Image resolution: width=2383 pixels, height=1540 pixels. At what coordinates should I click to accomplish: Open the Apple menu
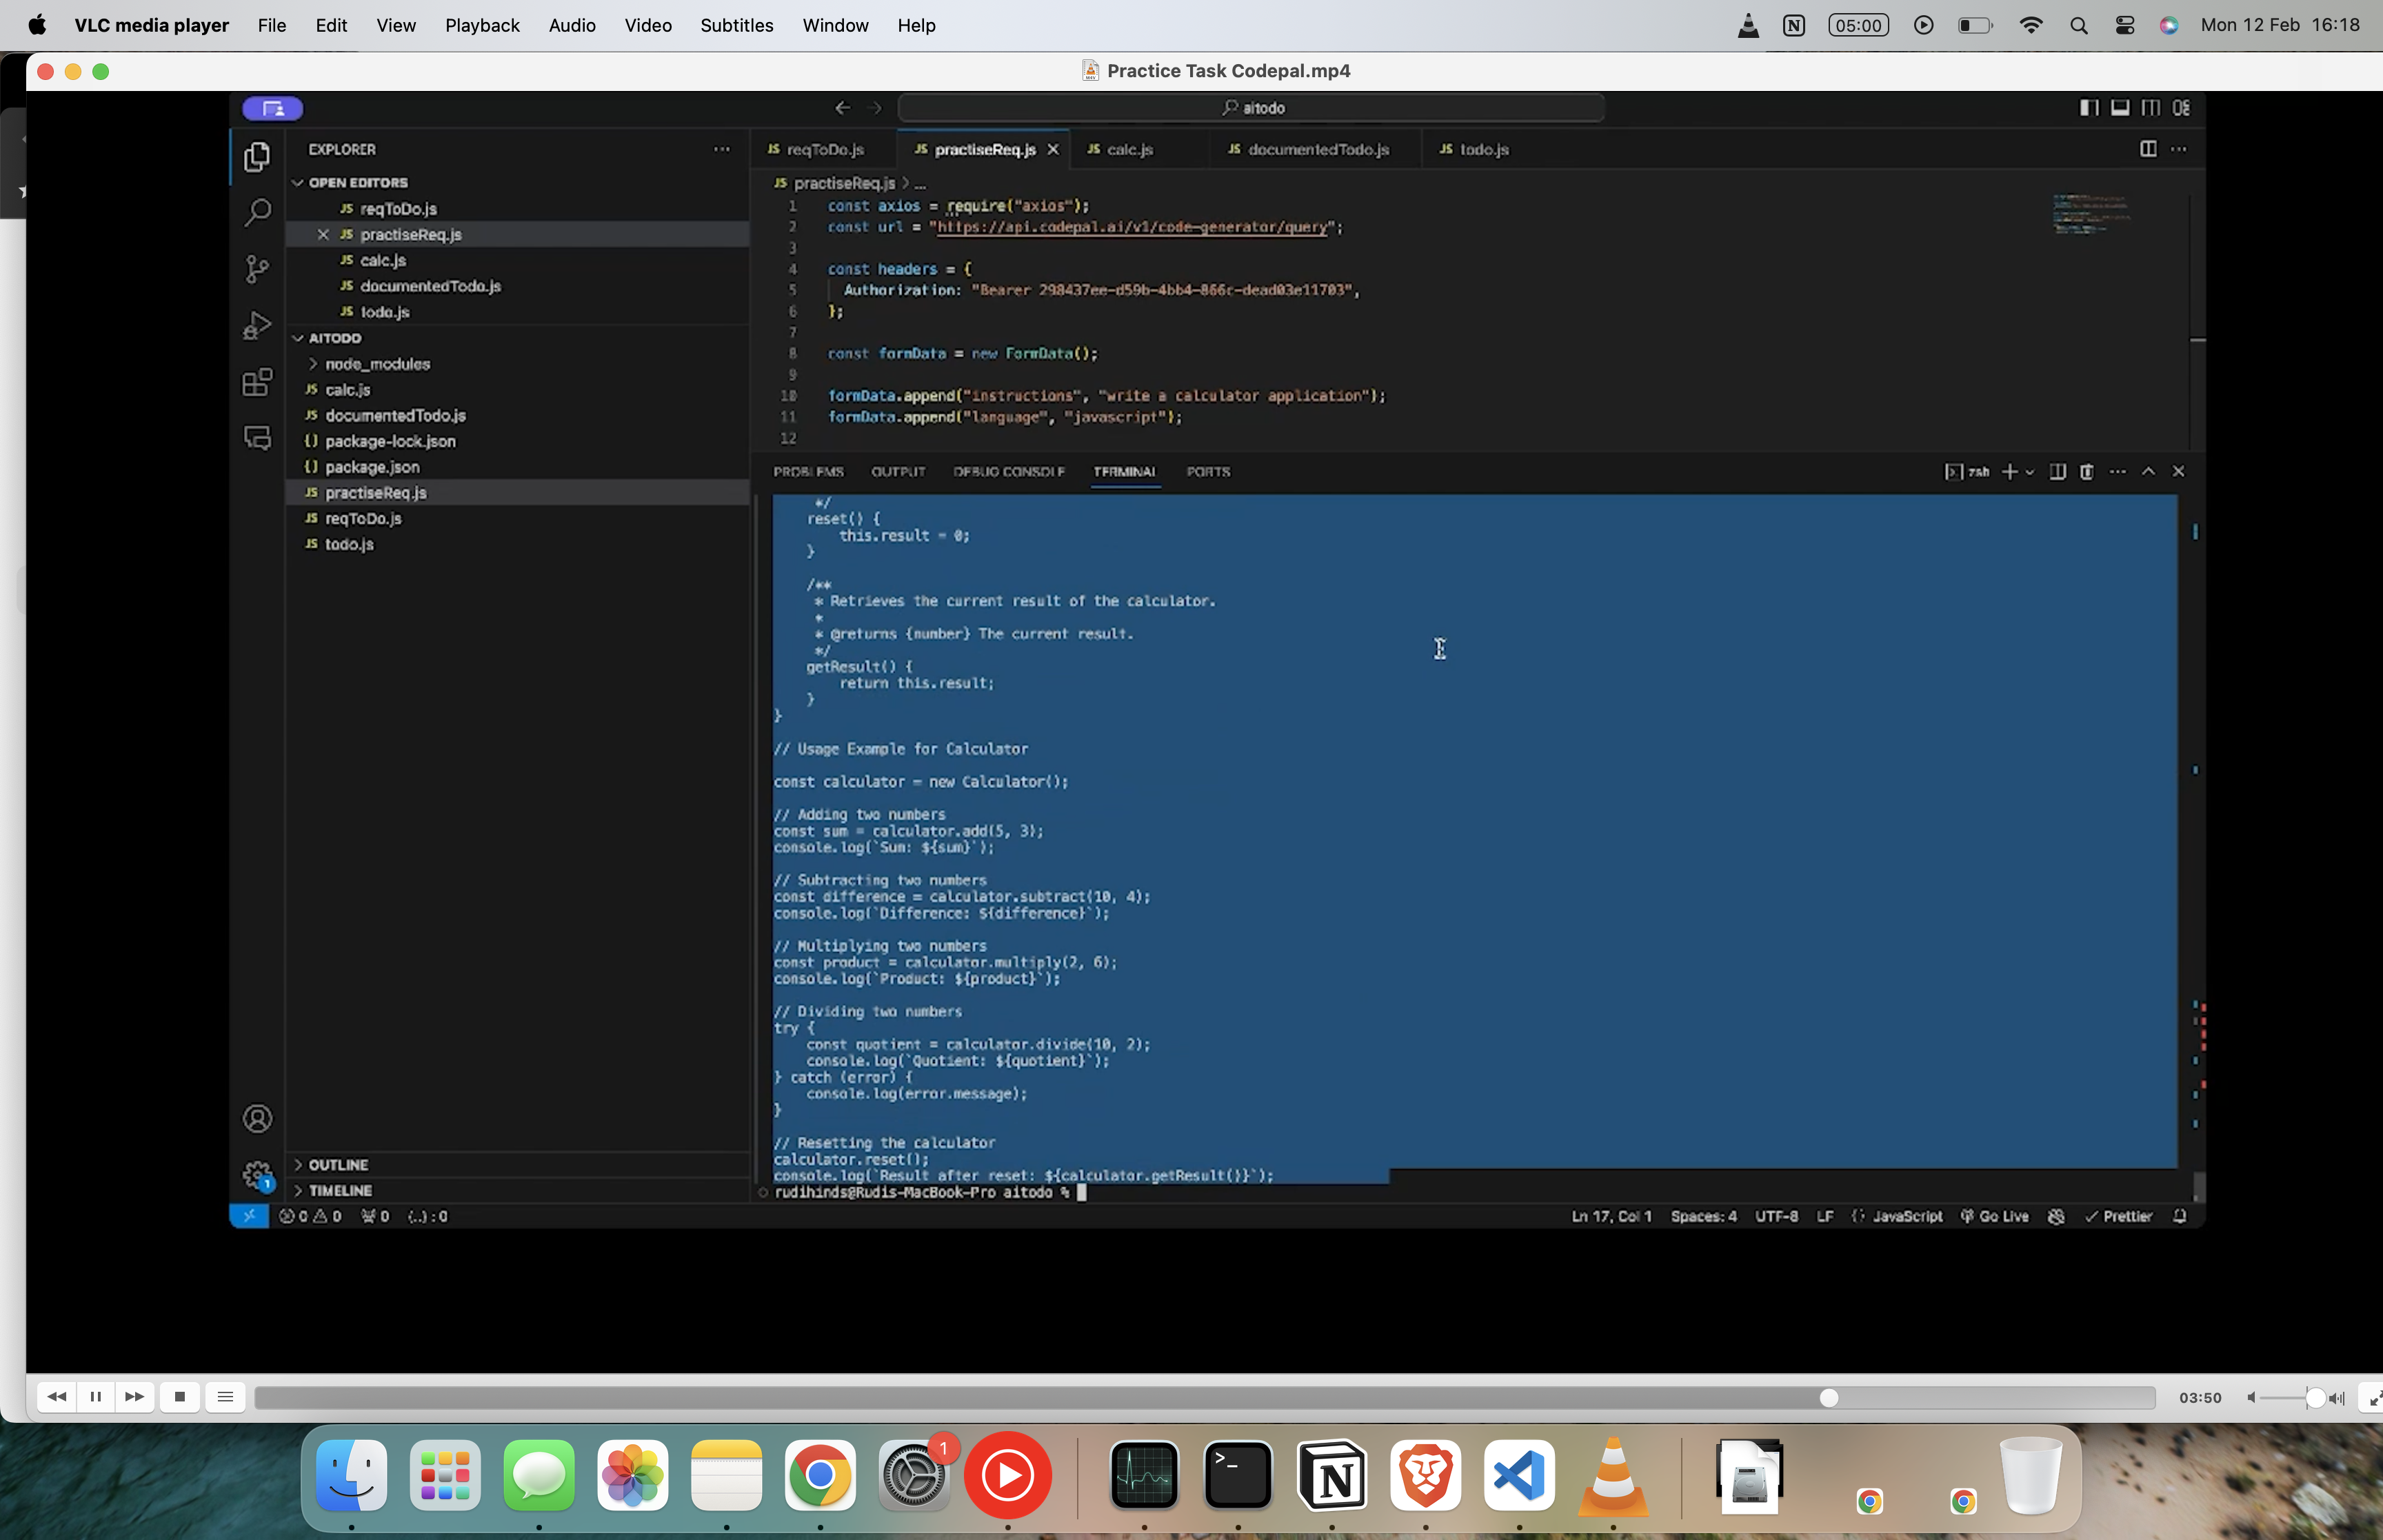(x=37, y=25)
